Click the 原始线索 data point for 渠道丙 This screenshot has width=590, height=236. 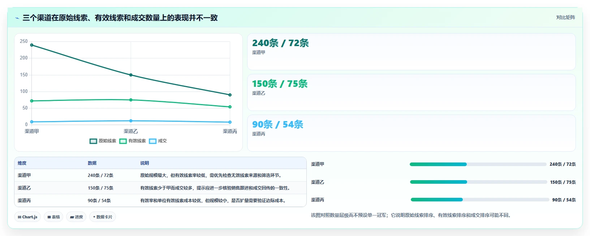point(230,95)
